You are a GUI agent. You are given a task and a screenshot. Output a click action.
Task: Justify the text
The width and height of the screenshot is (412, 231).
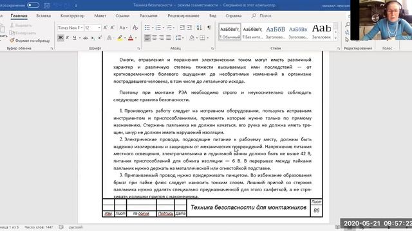[x=169, y=38]
